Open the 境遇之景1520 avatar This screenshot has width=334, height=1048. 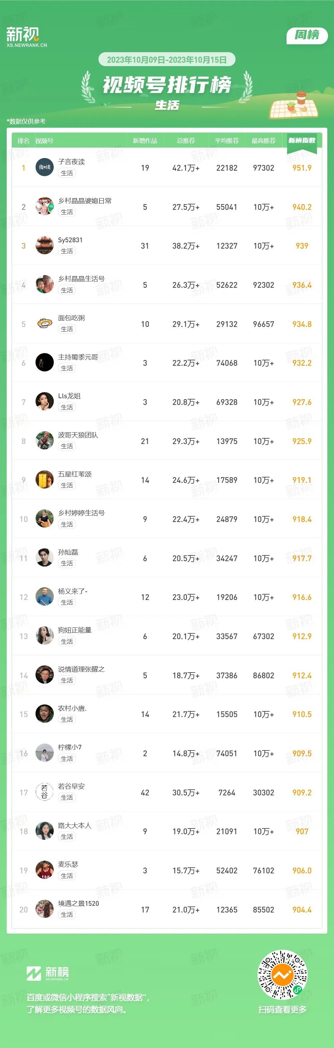pyautogui.click(x=45, y=909)
